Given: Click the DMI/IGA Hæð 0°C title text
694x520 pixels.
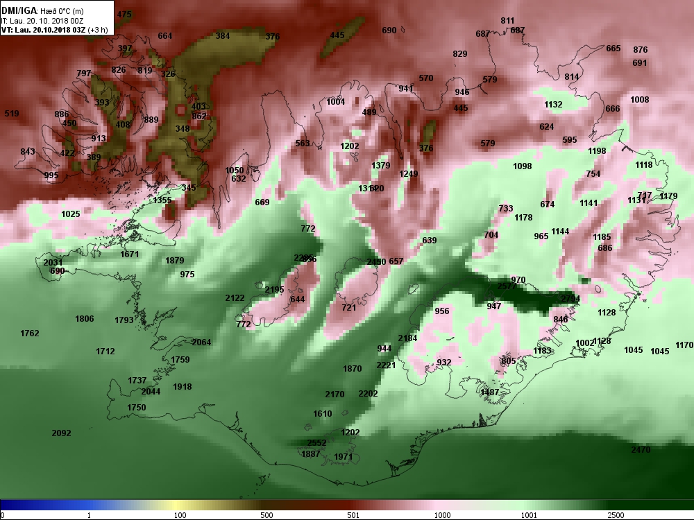Looking at the screenshot, I should click(x=42, y=11).
